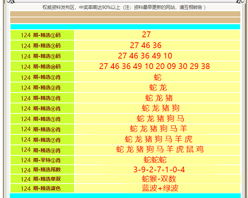This screenshot has width=248, height=198.
Task: Select the tail numbers 3-9-2-7-1-0-4
Action: [159, 170]
